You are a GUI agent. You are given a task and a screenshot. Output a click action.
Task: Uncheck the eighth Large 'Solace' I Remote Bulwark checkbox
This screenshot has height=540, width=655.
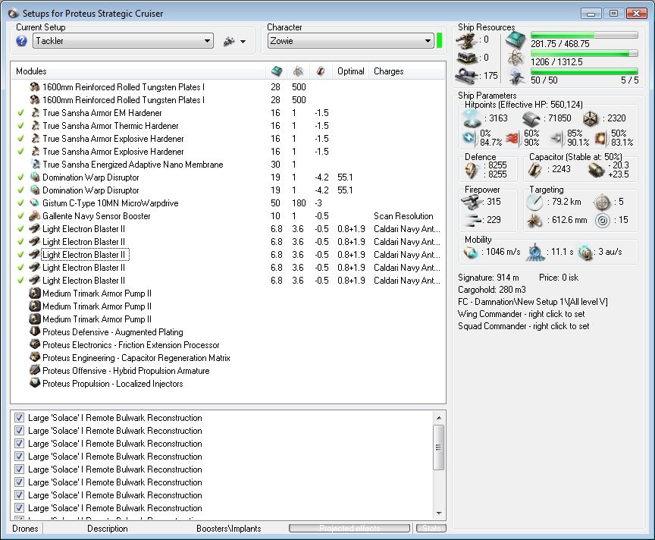point(19,508)
